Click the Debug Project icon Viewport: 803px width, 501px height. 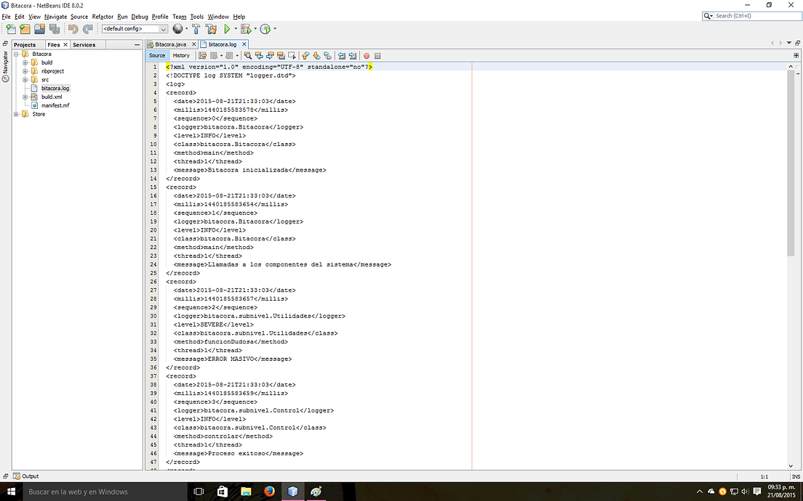click(x=247, y=28)
